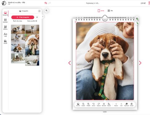150x115 pixels.
Task: Select thumbnail of dogs on white rug
Action: click(18, 58)
